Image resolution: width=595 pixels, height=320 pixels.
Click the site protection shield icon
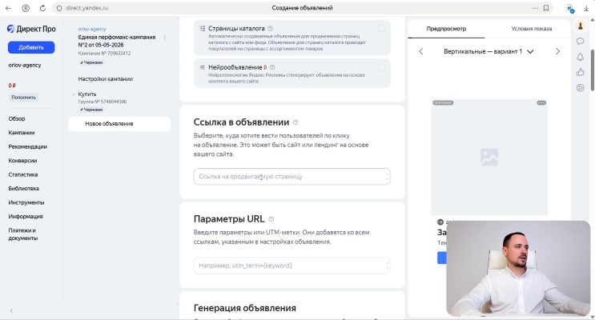point(59,8)
